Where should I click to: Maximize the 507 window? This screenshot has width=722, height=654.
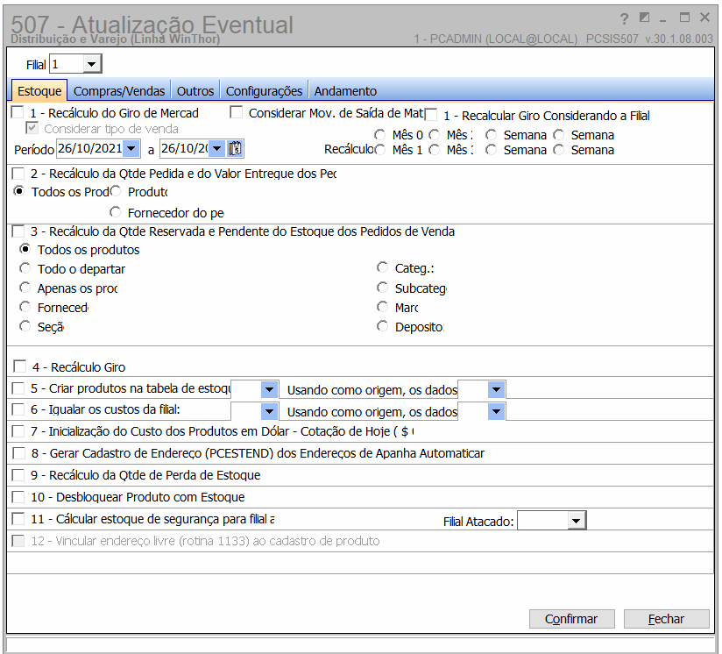684,18
